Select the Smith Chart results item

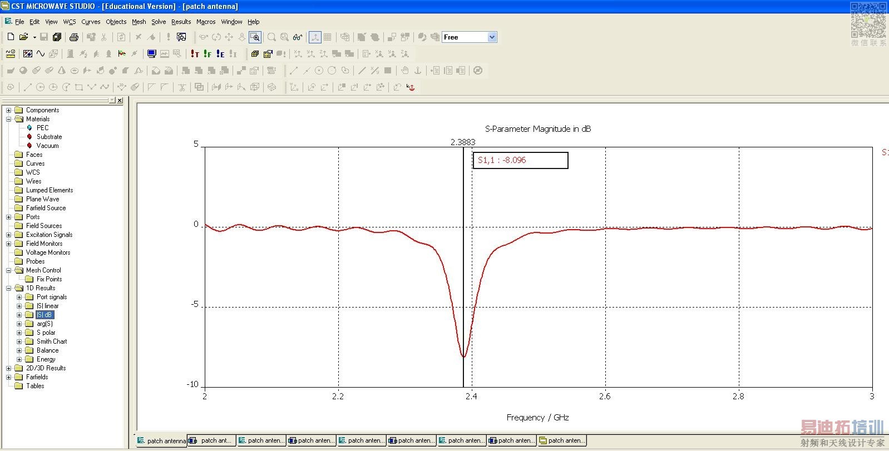[51, 341]
